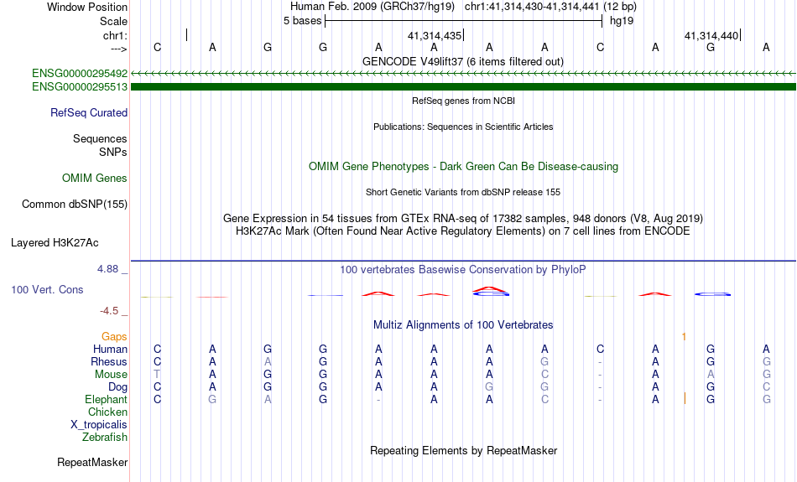
Task: Open H3K27Ac Mark ENCODE track title
Action: click(463, 231)
